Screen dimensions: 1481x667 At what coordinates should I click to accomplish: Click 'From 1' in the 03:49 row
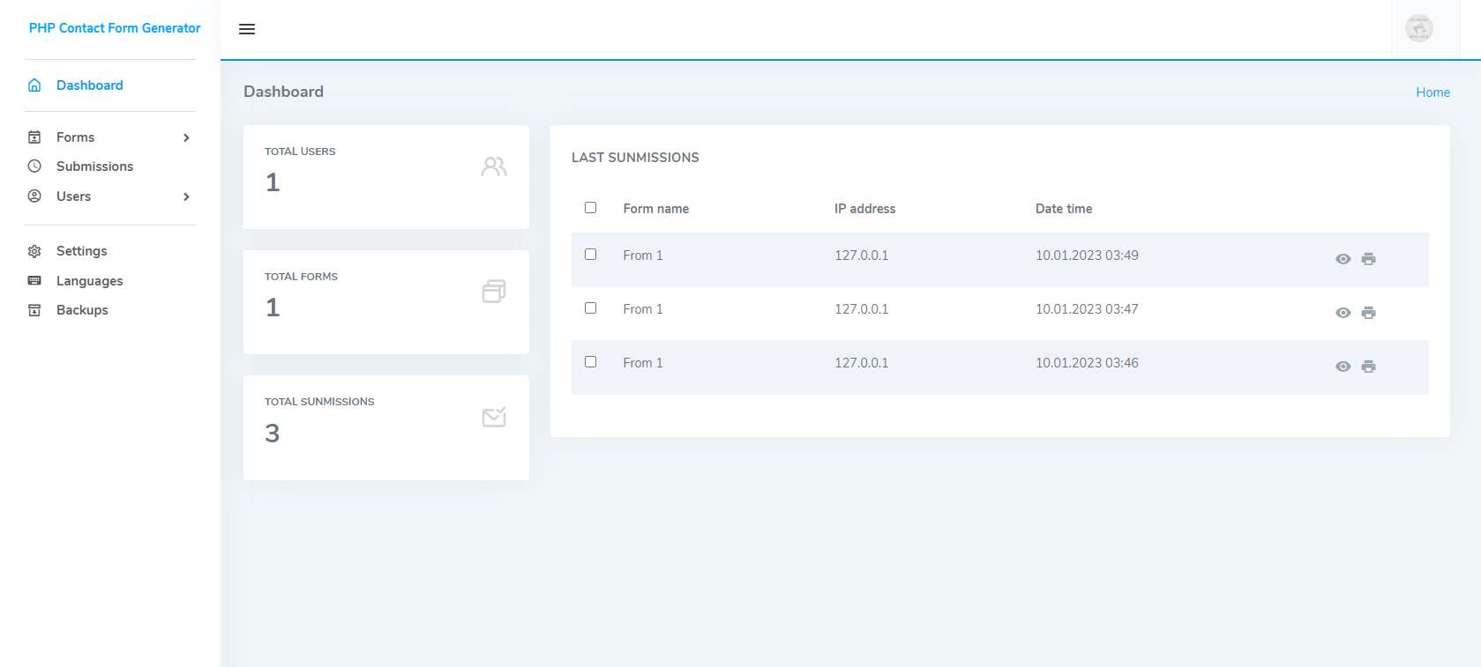pyautogui.click(x=642, y=256)
